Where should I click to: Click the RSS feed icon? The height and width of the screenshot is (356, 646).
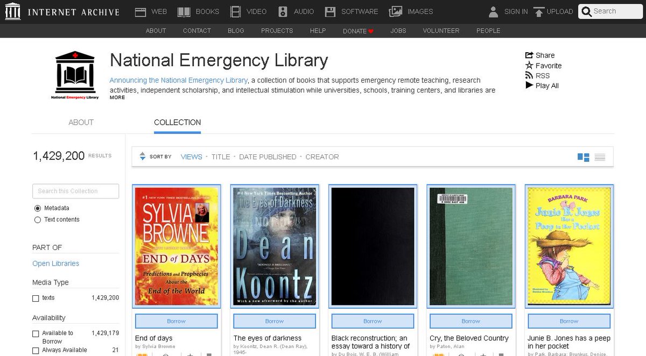529,75
